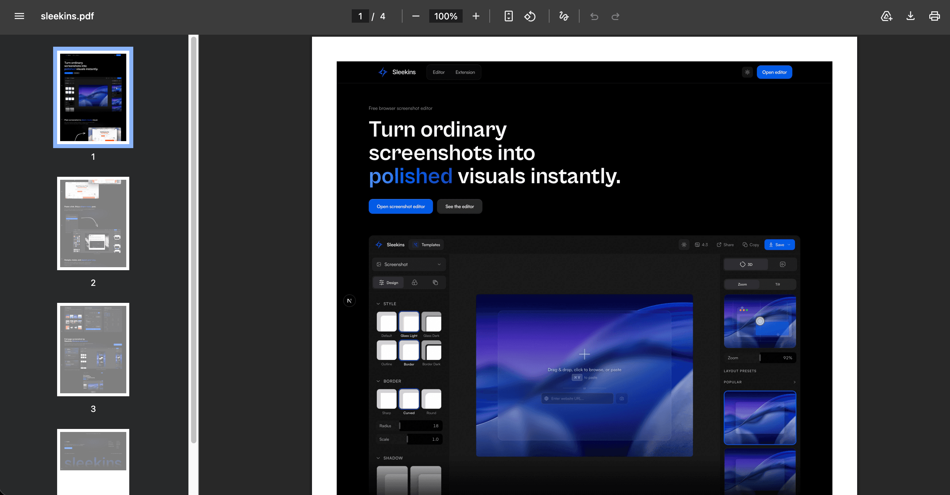This screenshot has width=950, height=495.
Task: Open the PDF sidebar hamburger menu
Action: point(19,16)
